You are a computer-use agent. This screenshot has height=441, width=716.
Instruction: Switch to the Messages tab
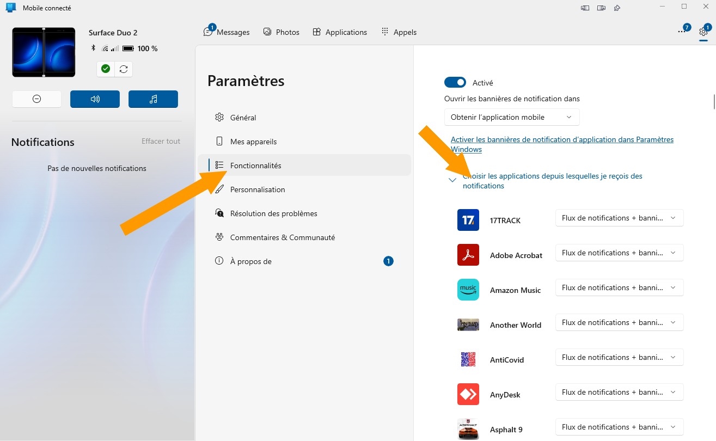227,32
